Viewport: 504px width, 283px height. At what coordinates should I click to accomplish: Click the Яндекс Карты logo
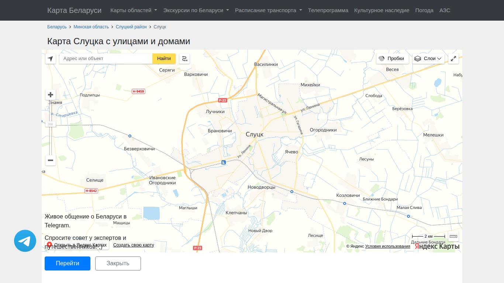(437, 246)
